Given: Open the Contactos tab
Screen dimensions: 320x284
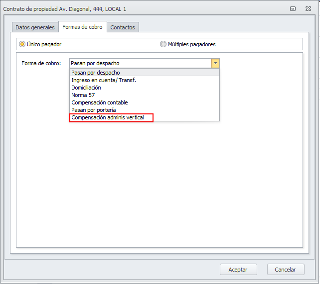Looking at the screenshot, I should [123, 27].
